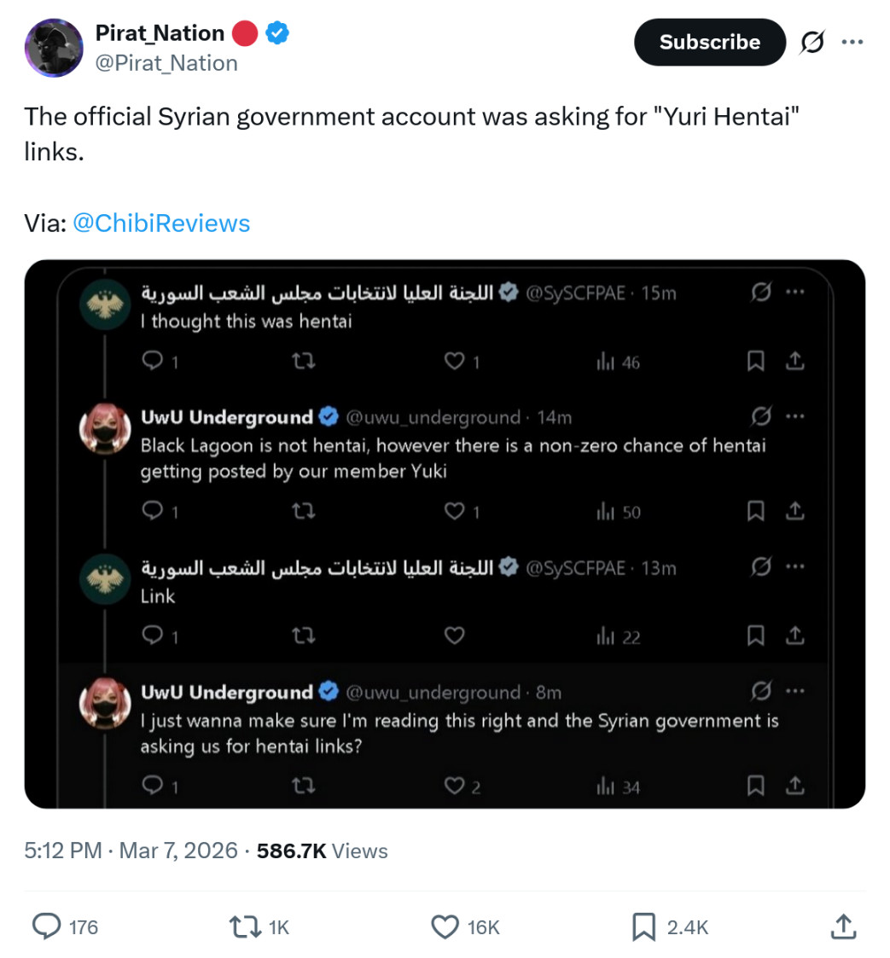The height and width of the screenshot is (958, 890).
Task: Open the @Pirat_Nation handle
Action: 166,63
